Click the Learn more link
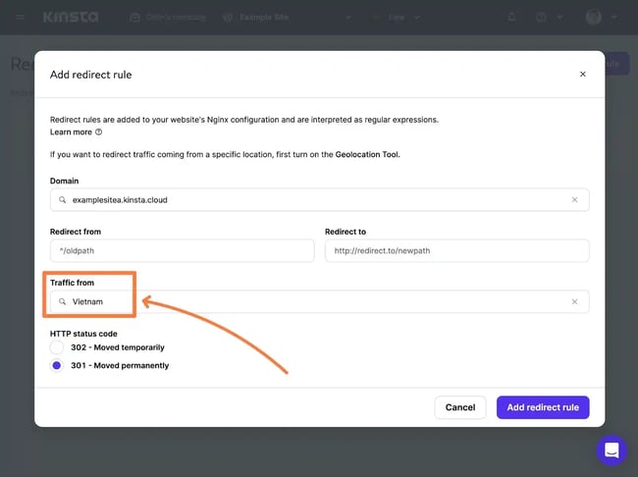 pyautogui.click(x=71, y=132)
